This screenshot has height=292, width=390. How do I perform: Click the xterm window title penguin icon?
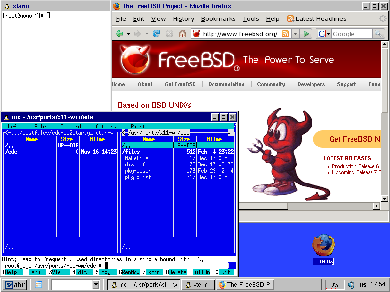(x=7, y=6)
